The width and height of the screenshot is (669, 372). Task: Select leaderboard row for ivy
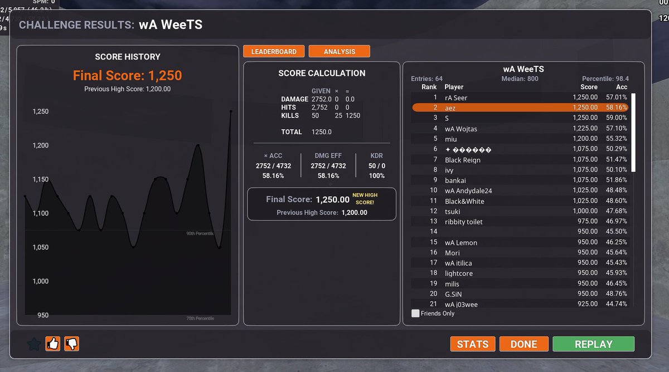point(520,170)
